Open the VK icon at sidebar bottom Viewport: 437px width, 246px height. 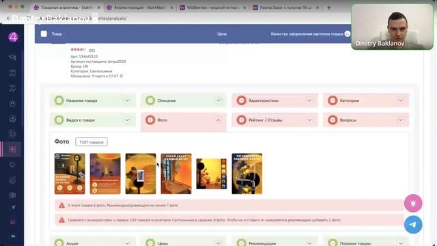point(13,236)
